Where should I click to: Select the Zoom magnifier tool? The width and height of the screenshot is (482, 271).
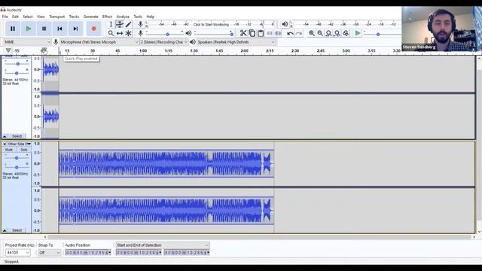pos(111,33)
